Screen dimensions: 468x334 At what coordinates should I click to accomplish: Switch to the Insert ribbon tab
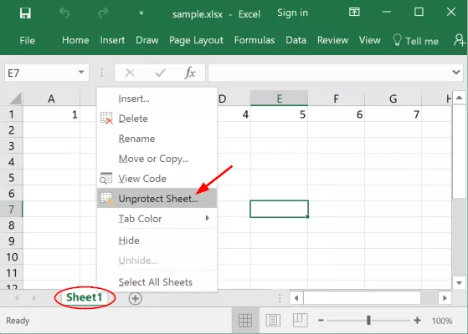tap(112, 40)
